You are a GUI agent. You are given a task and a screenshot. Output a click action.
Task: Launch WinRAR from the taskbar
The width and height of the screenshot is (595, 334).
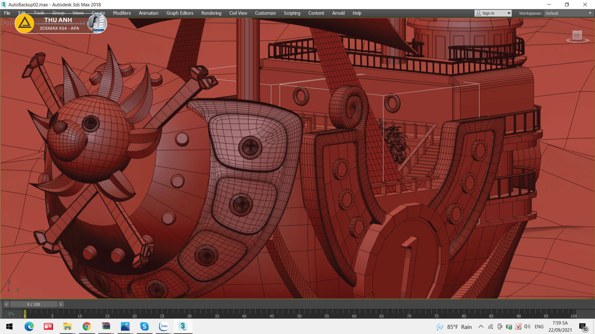coord(106,326)
